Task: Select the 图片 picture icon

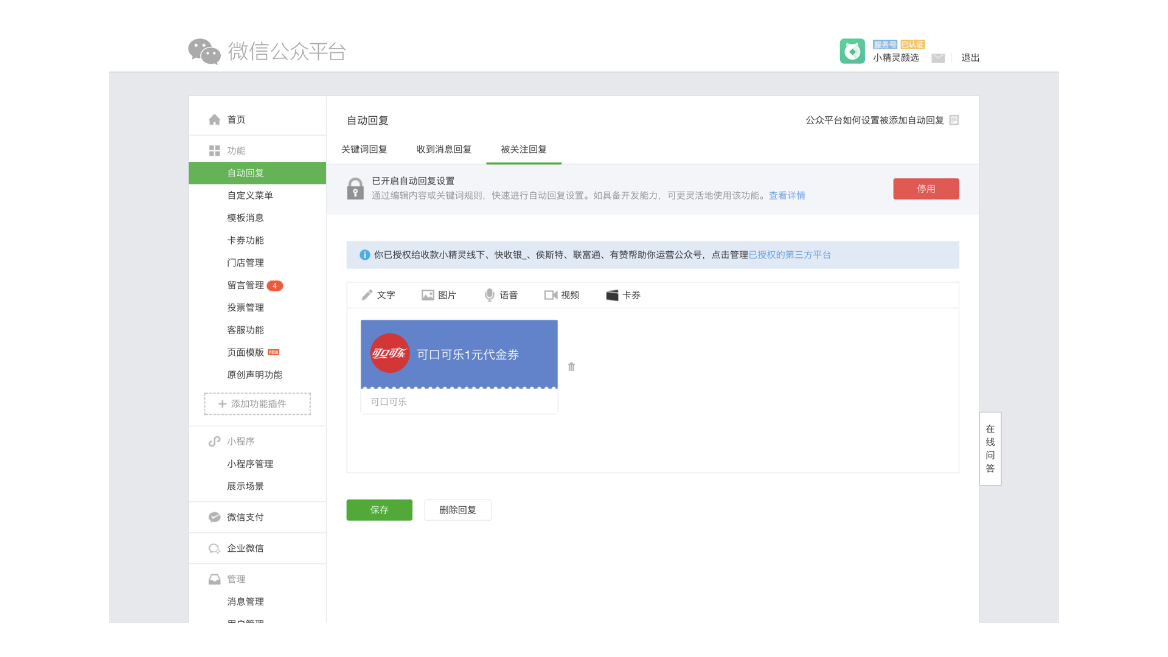Action: [x=428, y=295]
